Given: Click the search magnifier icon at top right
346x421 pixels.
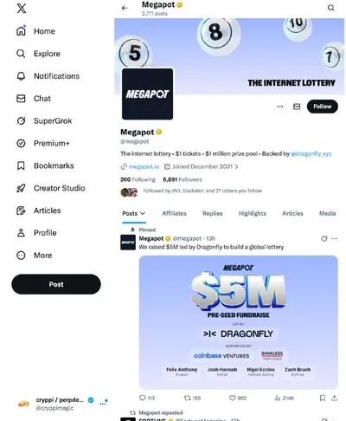Looking at the screenshot, I should pyautogui.click(x=331, y=8).
